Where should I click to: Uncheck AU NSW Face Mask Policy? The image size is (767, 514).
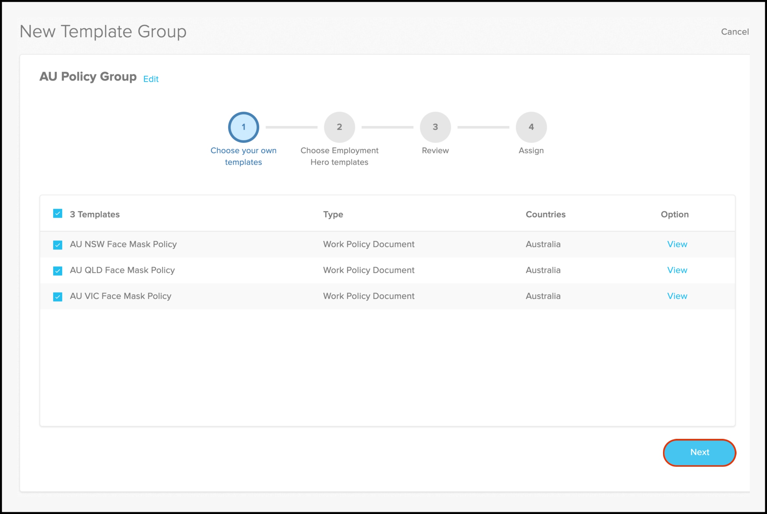click(58, 245)
